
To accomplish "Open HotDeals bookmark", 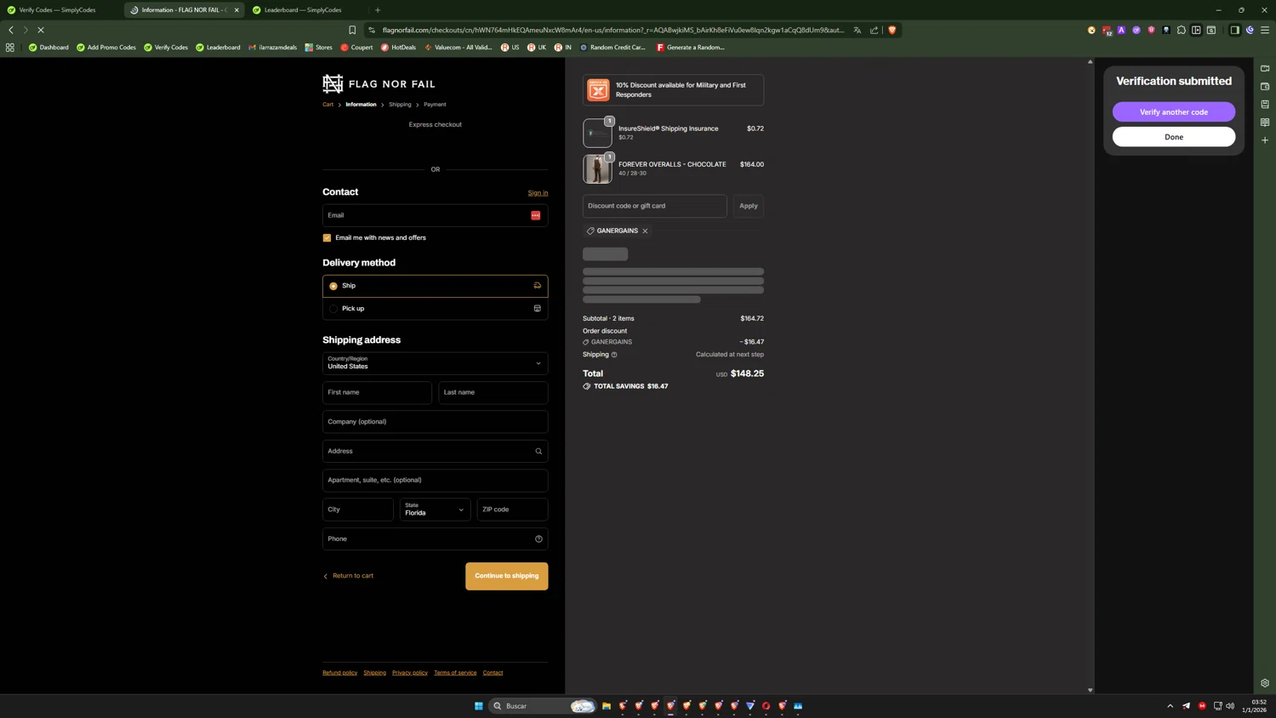I will 398,48.
